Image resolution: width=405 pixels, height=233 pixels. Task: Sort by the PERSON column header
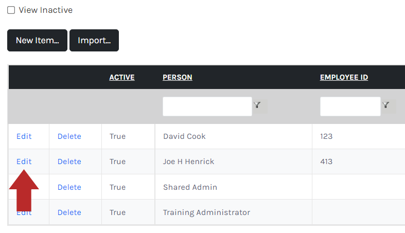pos(178,77)
